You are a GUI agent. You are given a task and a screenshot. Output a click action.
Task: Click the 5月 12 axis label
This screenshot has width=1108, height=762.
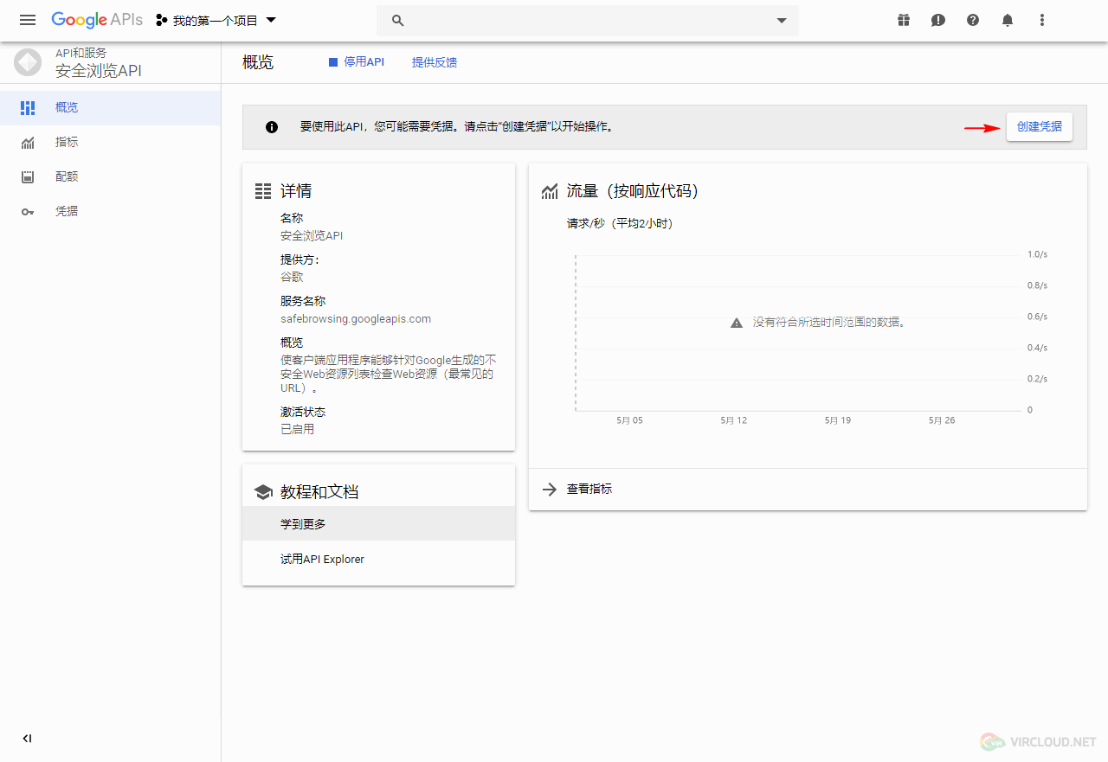734,420
